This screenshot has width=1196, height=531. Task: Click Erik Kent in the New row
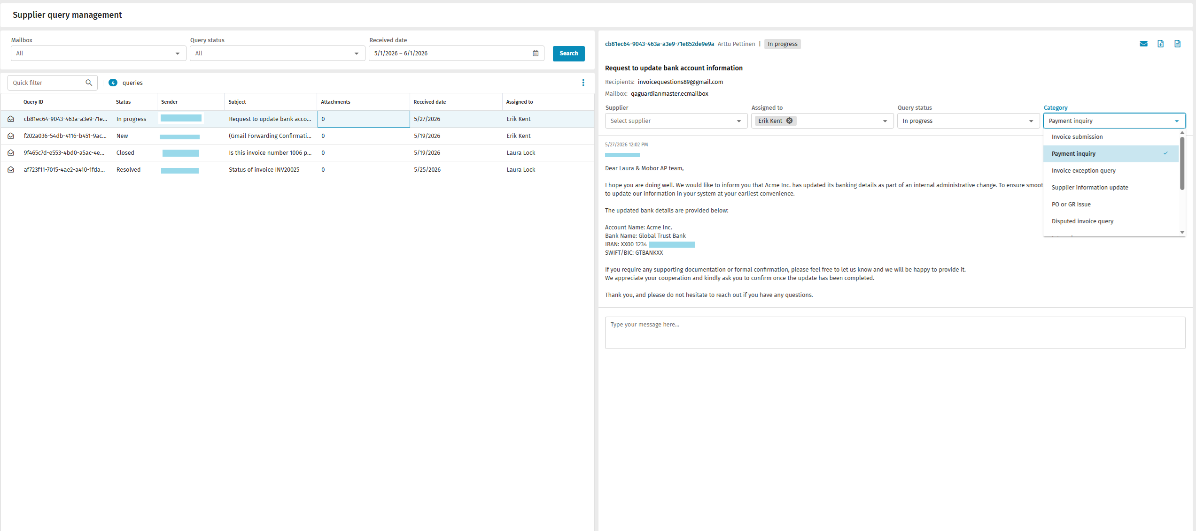519,136
